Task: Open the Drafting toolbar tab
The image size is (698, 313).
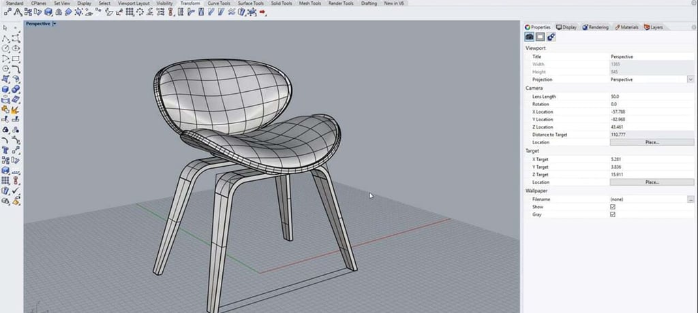Action: 369,3
